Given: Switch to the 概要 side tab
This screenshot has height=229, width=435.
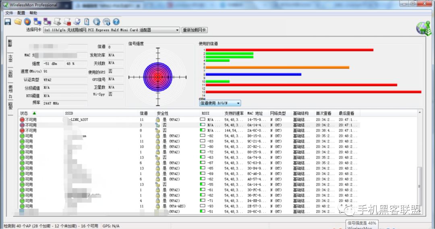Looking at the screenshot, I should [10, 44].
